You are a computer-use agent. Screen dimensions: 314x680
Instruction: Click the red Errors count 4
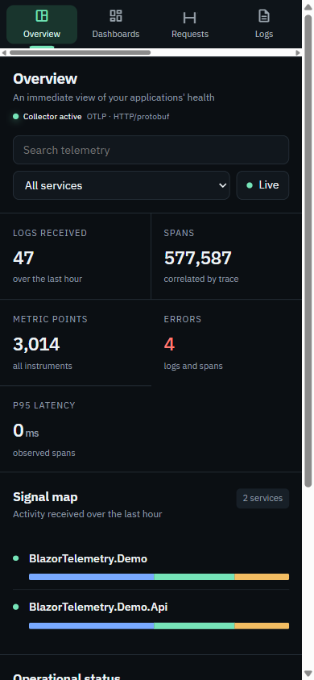(169, 344)
